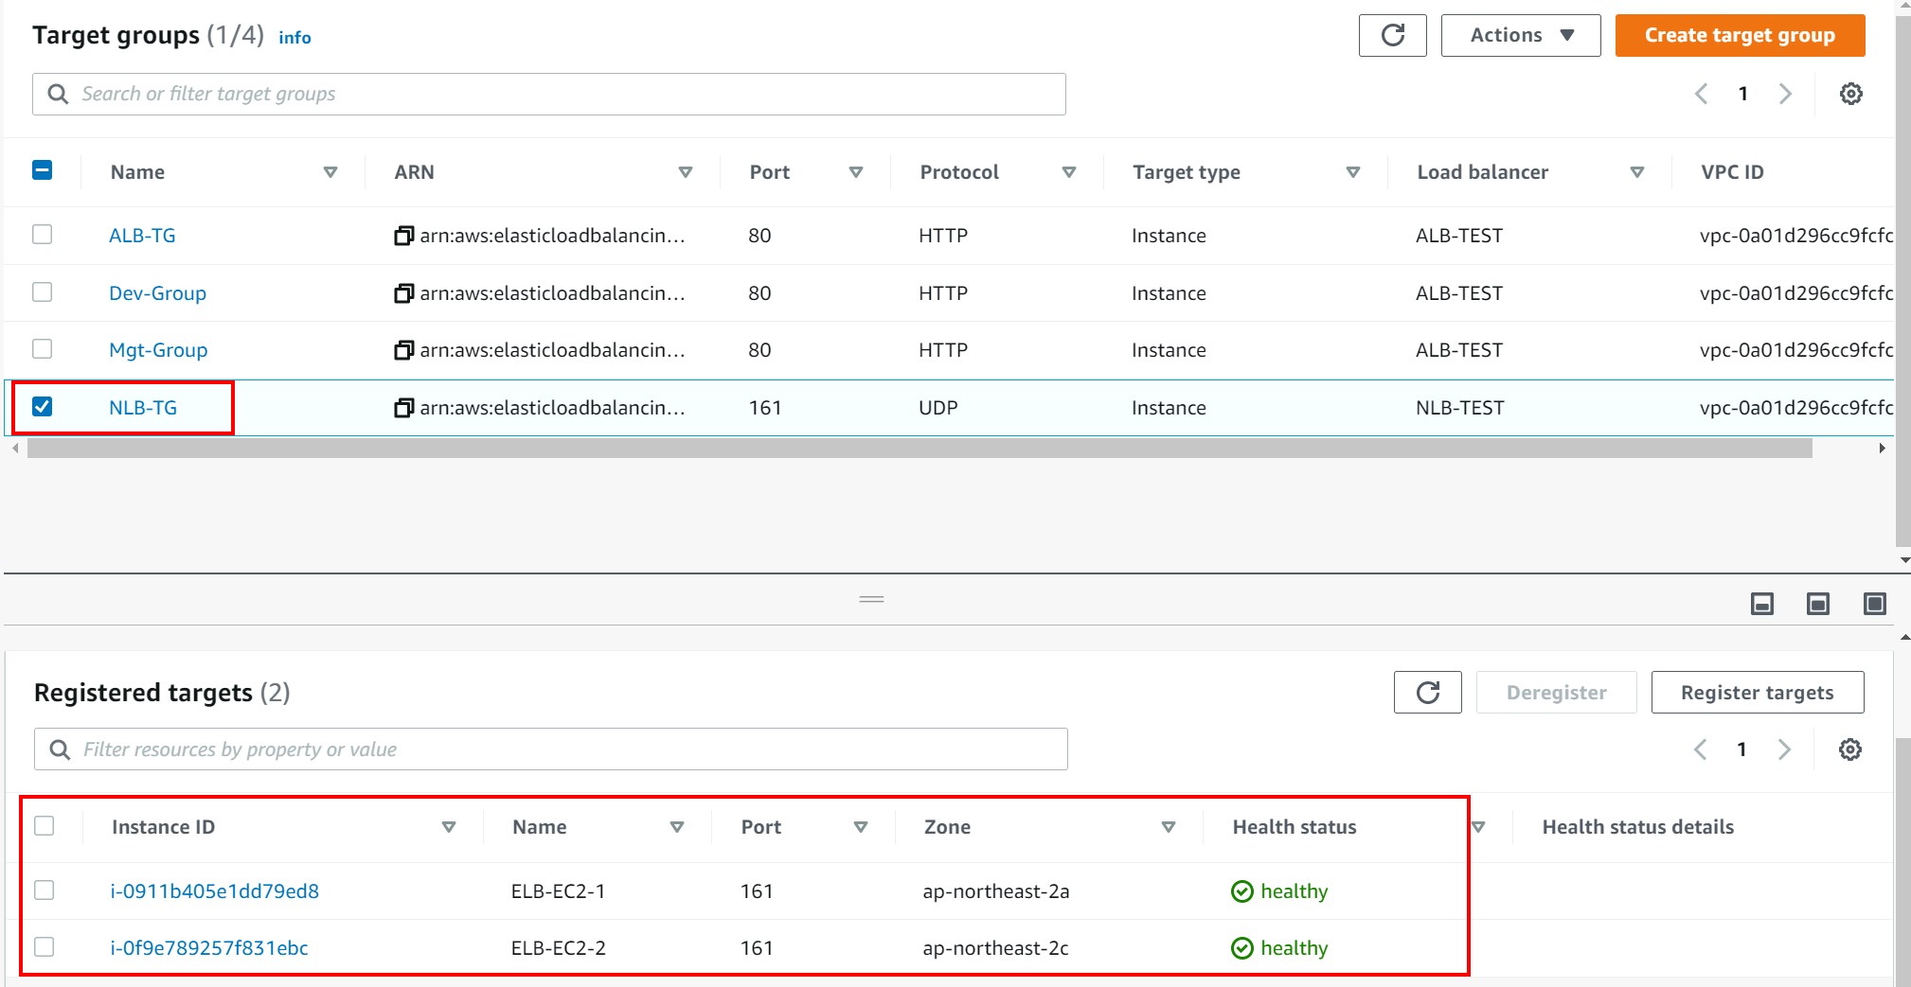Open the Actions dropdown
This screenshot has width=1911, height=987.
pos(1521,36)
